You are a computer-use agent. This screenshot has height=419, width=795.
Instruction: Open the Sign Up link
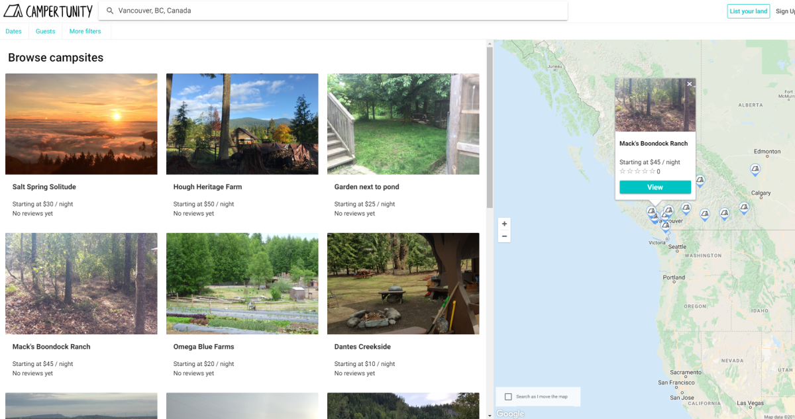click(x=784, y=11)
